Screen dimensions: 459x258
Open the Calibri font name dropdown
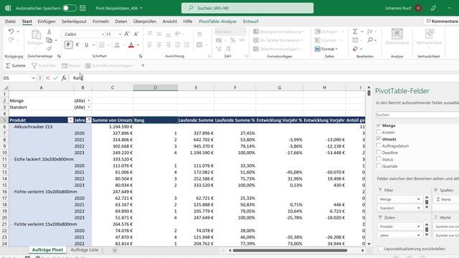103,34
